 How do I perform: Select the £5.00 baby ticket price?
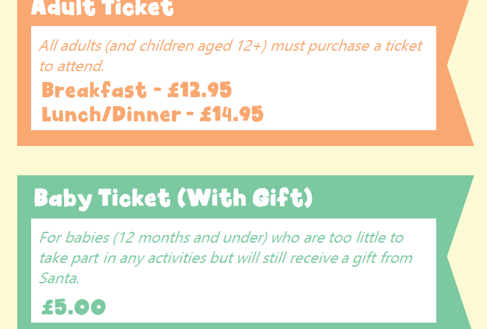point(74,307)
